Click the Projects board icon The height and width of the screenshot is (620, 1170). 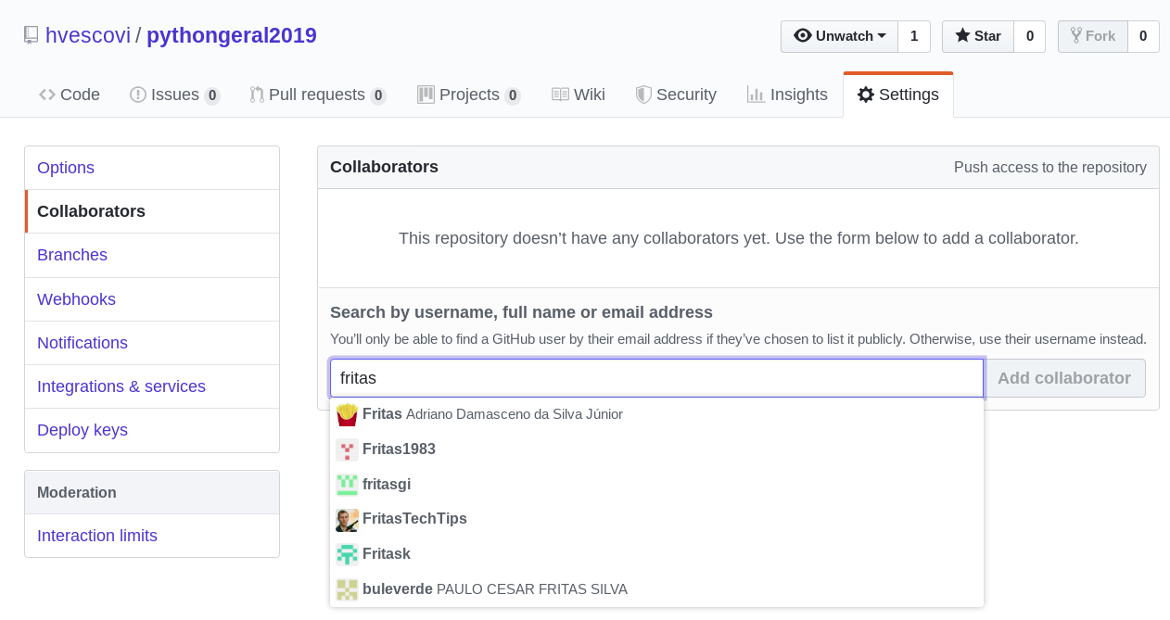(x=426, y=95)
